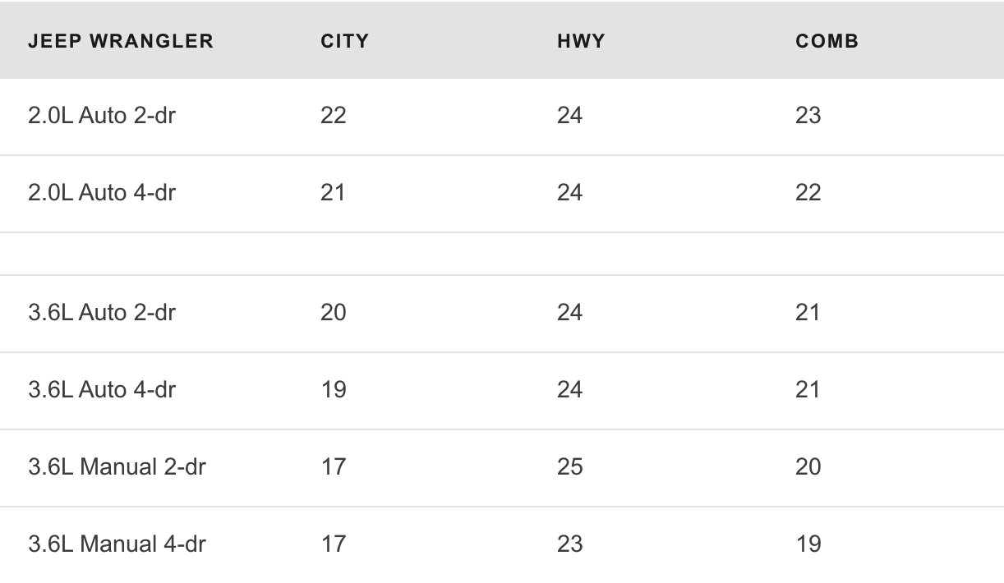This screenshot has height=583, width=1004.
Task: Click the CITY column header
Action: (345, 41)
